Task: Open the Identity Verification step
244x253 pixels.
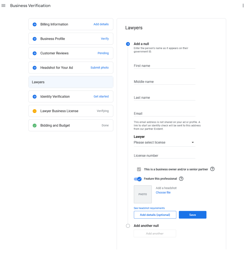Action: (x=71, y=96)
